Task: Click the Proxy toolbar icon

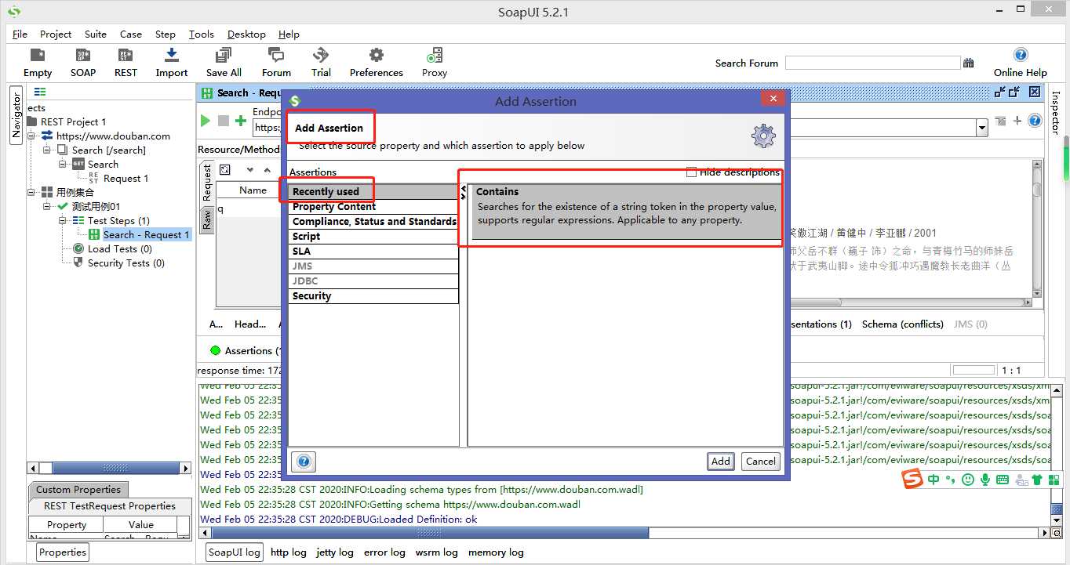Action: 434,56
